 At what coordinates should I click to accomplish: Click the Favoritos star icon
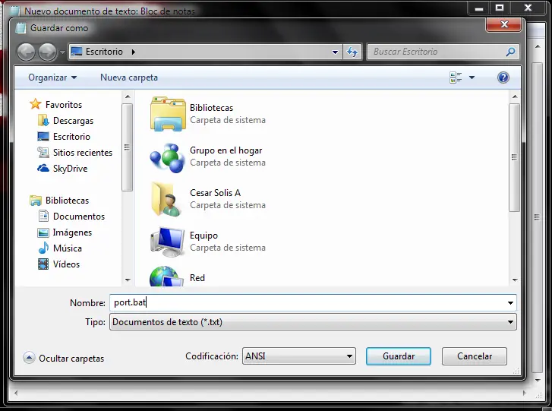coord(36,104)
